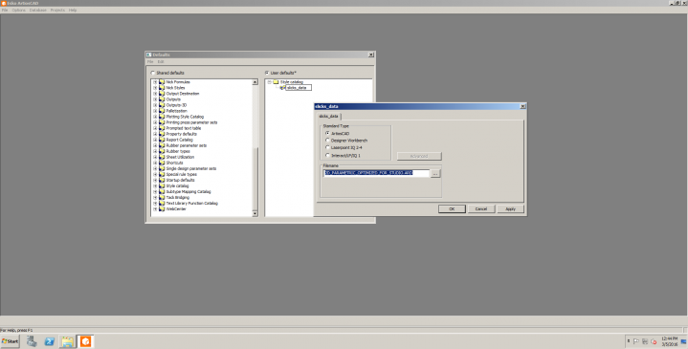Choose the Laserpoint IQ 2-4 option
688x349 pixels.
click(327, 148)
